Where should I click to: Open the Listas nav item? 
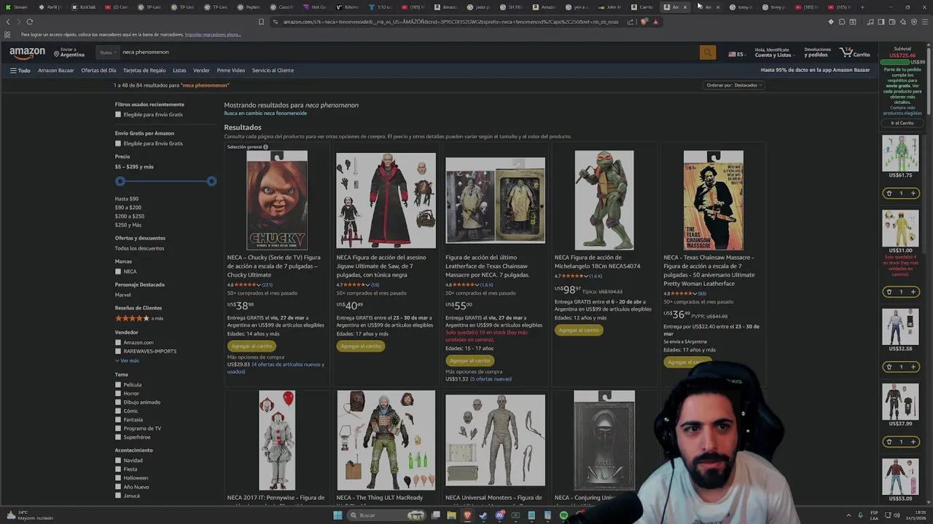pos(179,71)
